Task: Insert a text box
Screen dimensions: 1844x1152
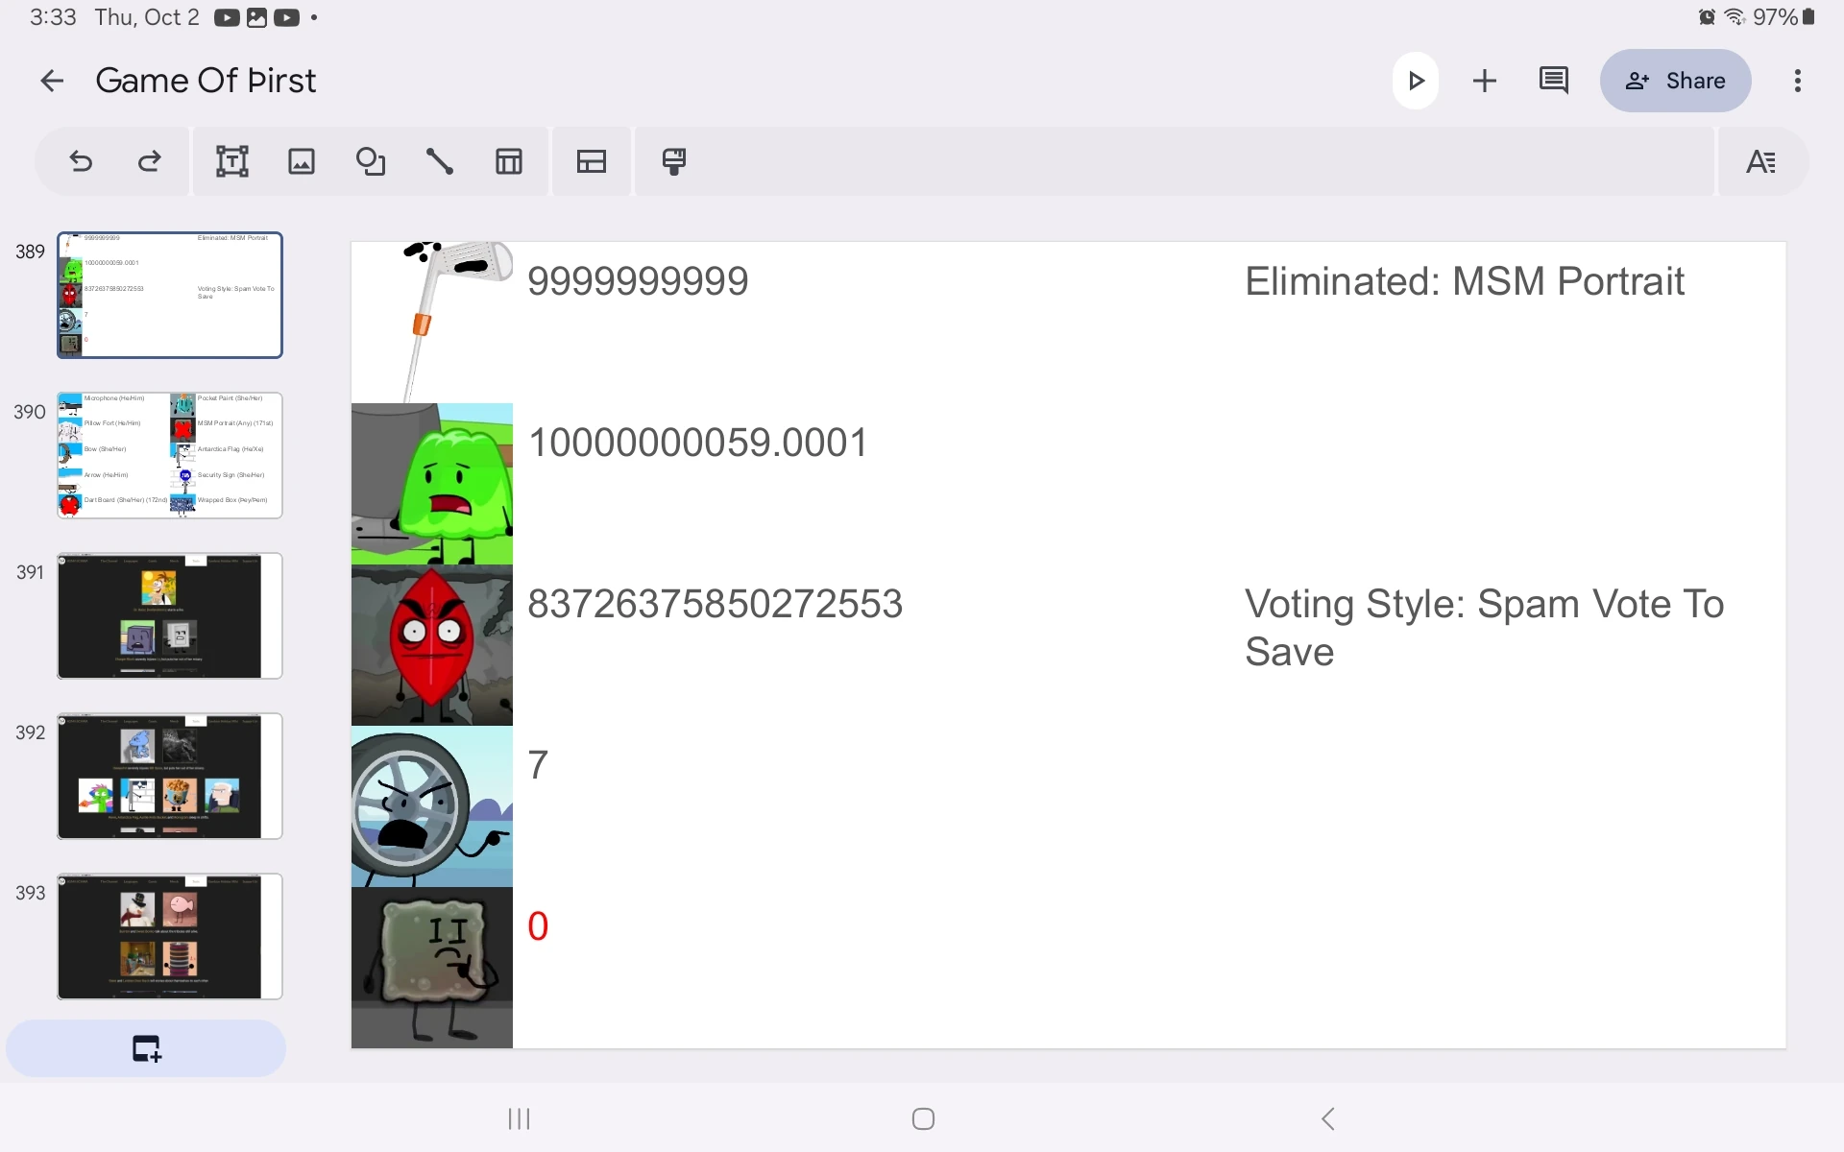Action: (232, 161)
